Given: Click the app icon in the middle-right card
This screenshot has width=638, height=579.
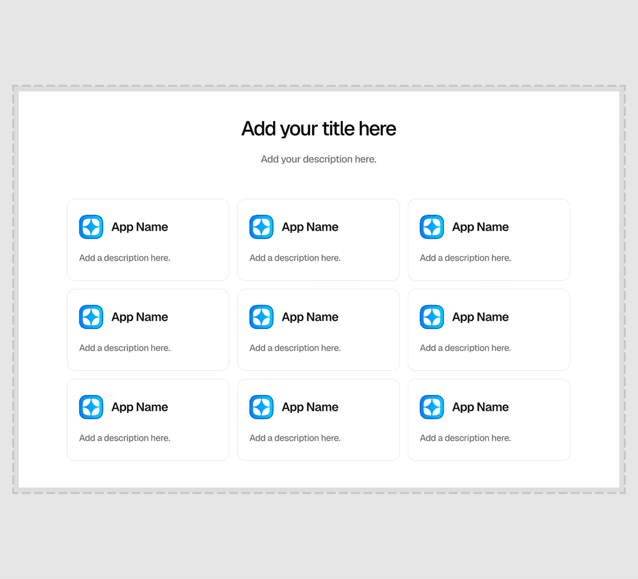Looking at the screenshot, I should 432,317.
